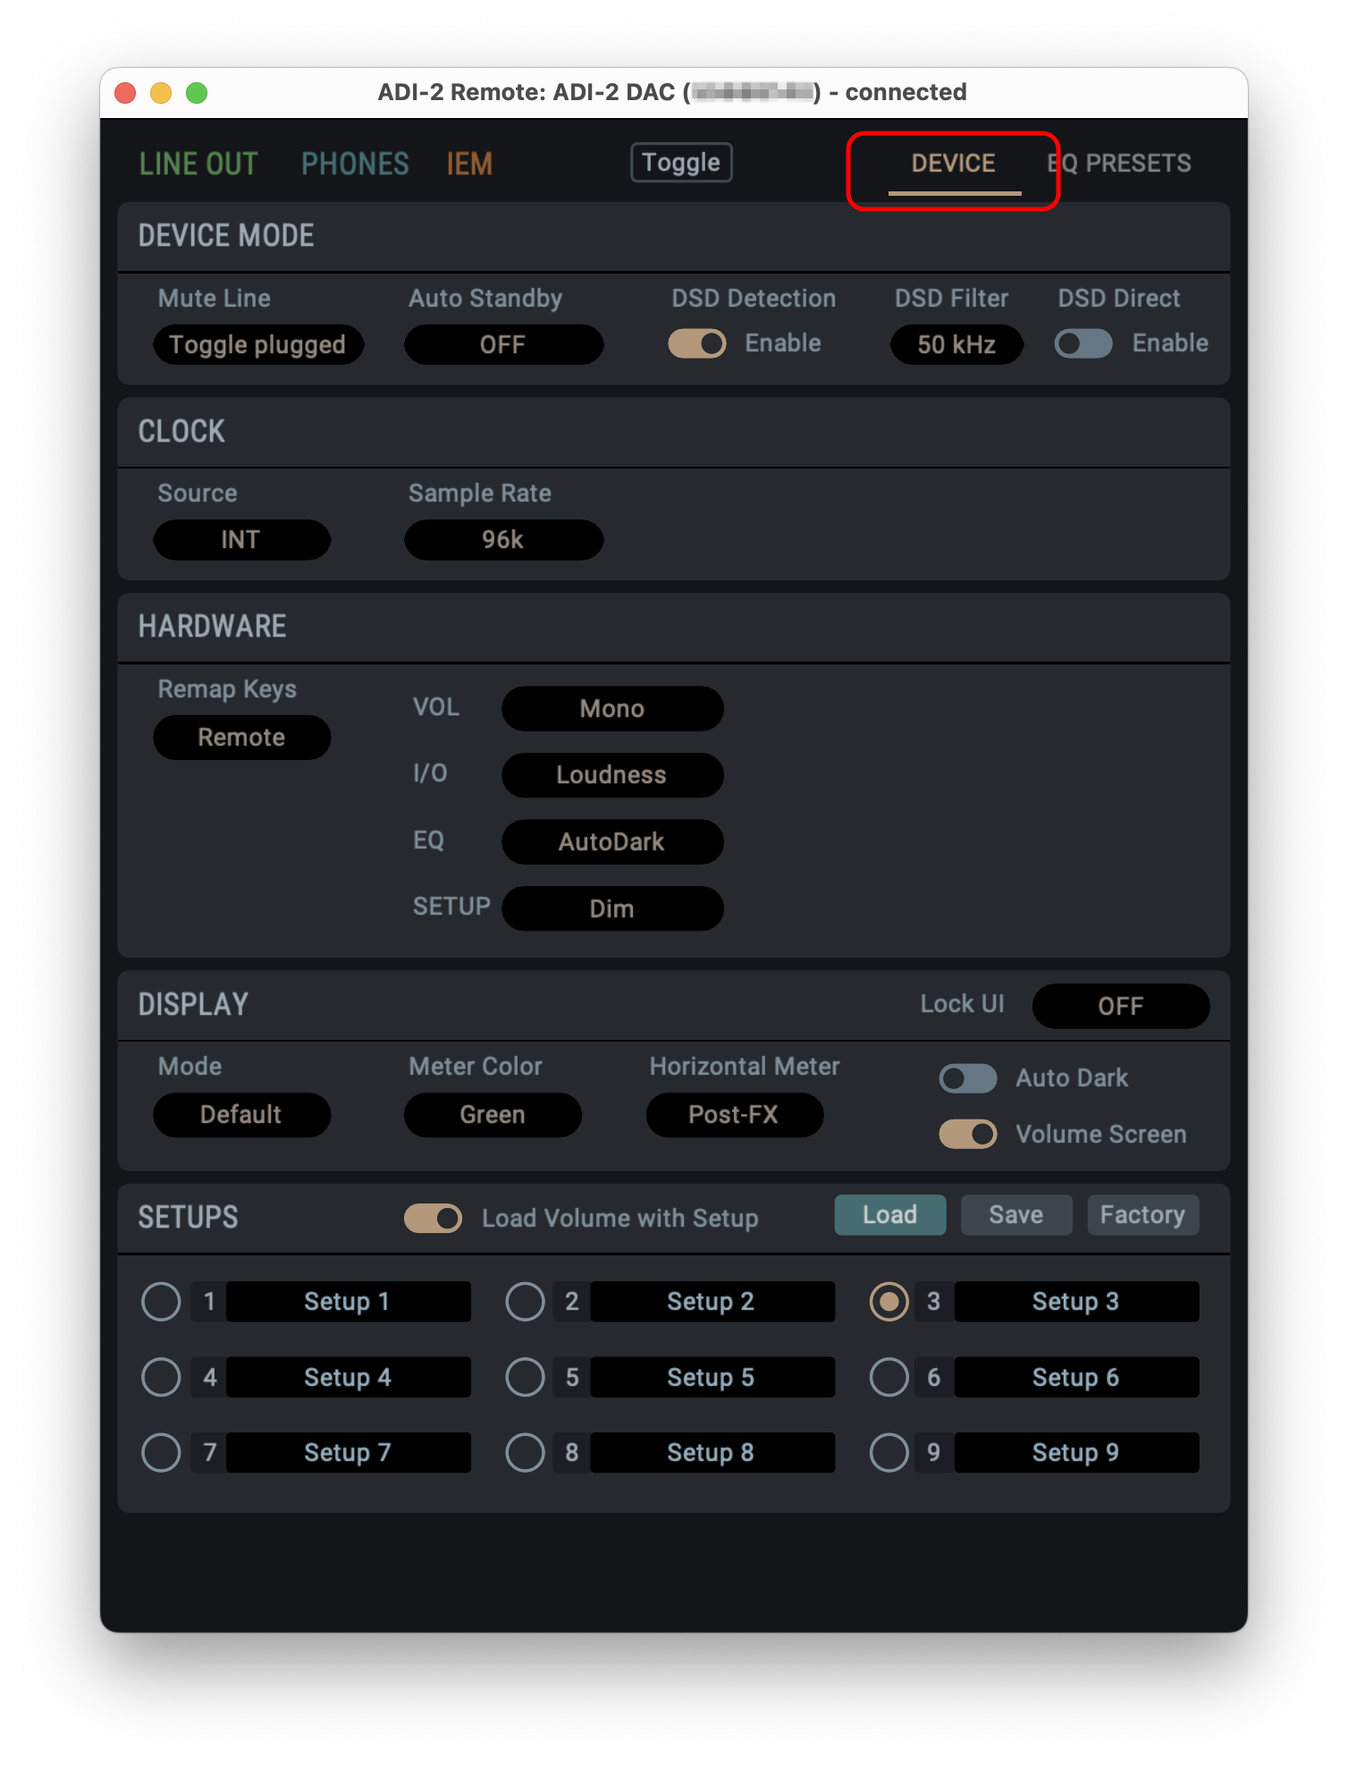Toggle Load Volume with Setup switch
1348x1765 pixels.
(x=433, y=1219)
